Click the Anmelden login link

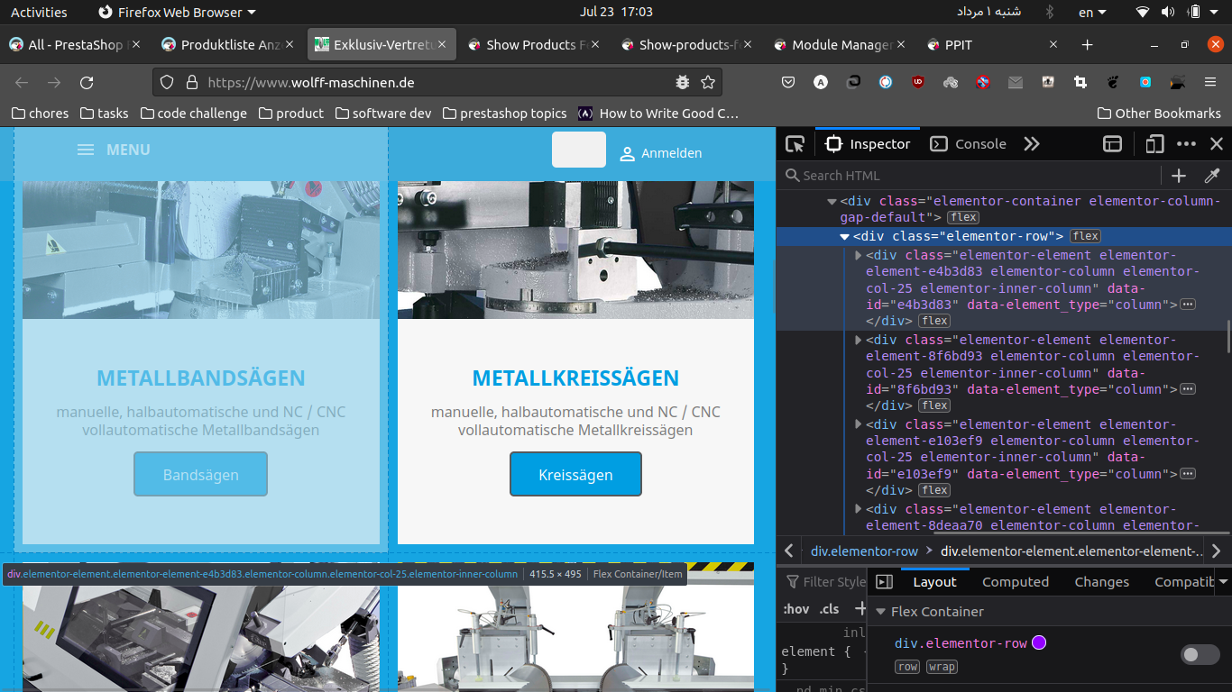[x=660, y=153]
